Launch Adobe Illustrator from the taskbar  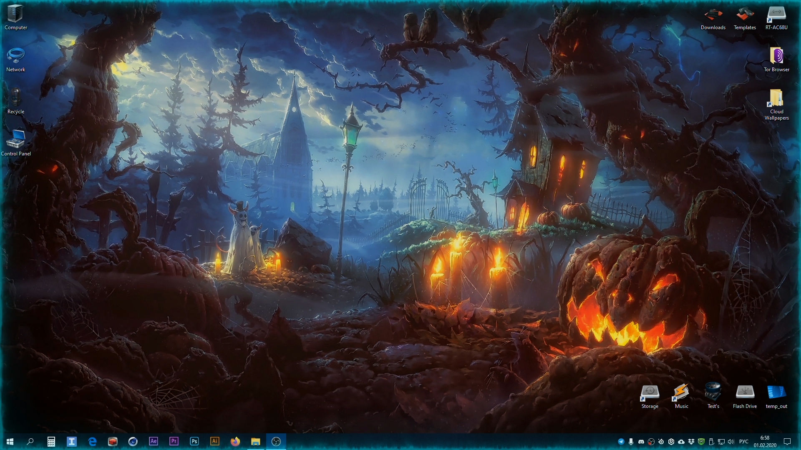click(x=215, y=441)
